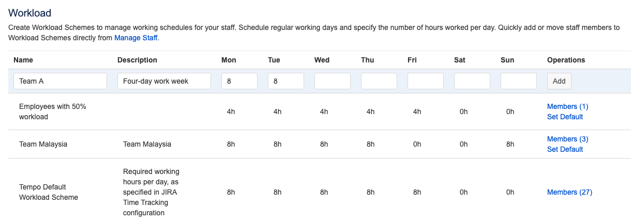Click the Operations column header
The image size is (633, 222).
tap(566, 60)
